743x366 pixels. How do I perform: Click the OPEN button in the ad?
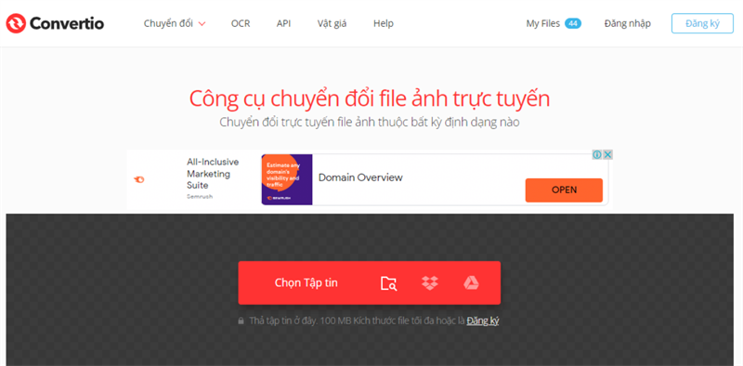point(564,190)
